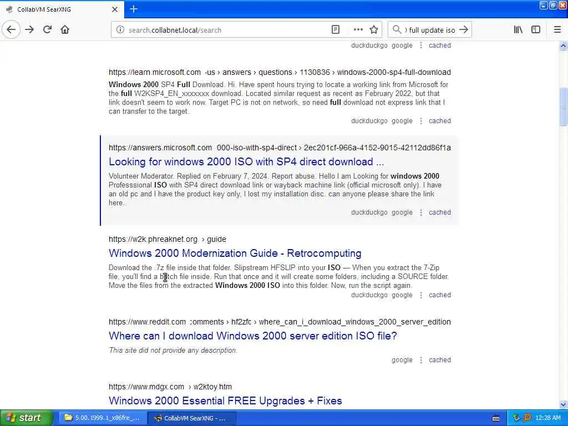Open the browser home page
Image resolution: width=568 pixels, height=426 pixels.
[x=65, y=30]
